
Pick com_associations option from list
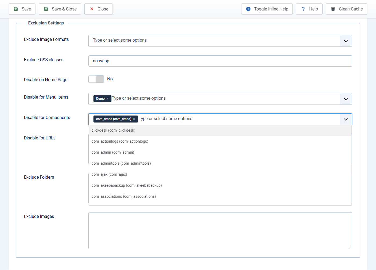click(x=220, y=196)
